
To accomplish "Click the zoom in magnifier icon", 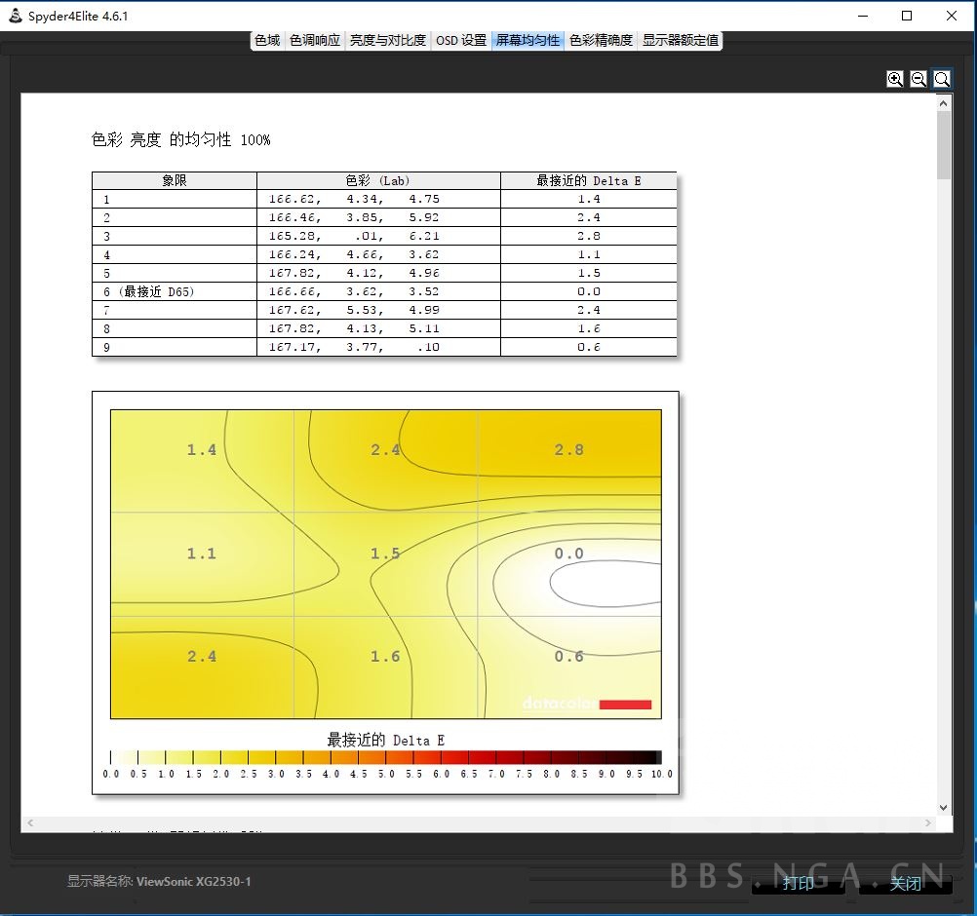I will pyautogui.click(x=895, y=79).
